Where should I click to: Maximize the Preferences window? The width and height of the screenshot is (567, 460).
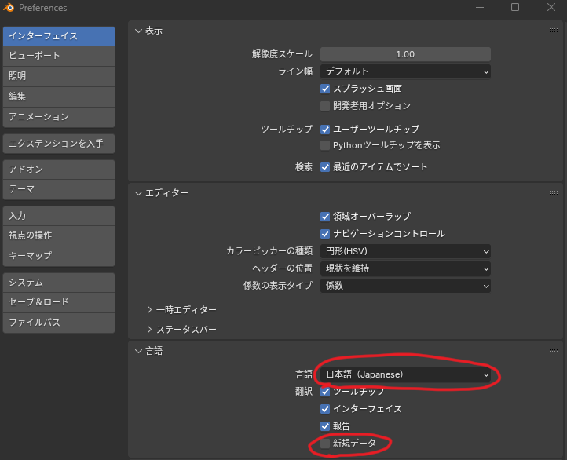pos(515,7)
